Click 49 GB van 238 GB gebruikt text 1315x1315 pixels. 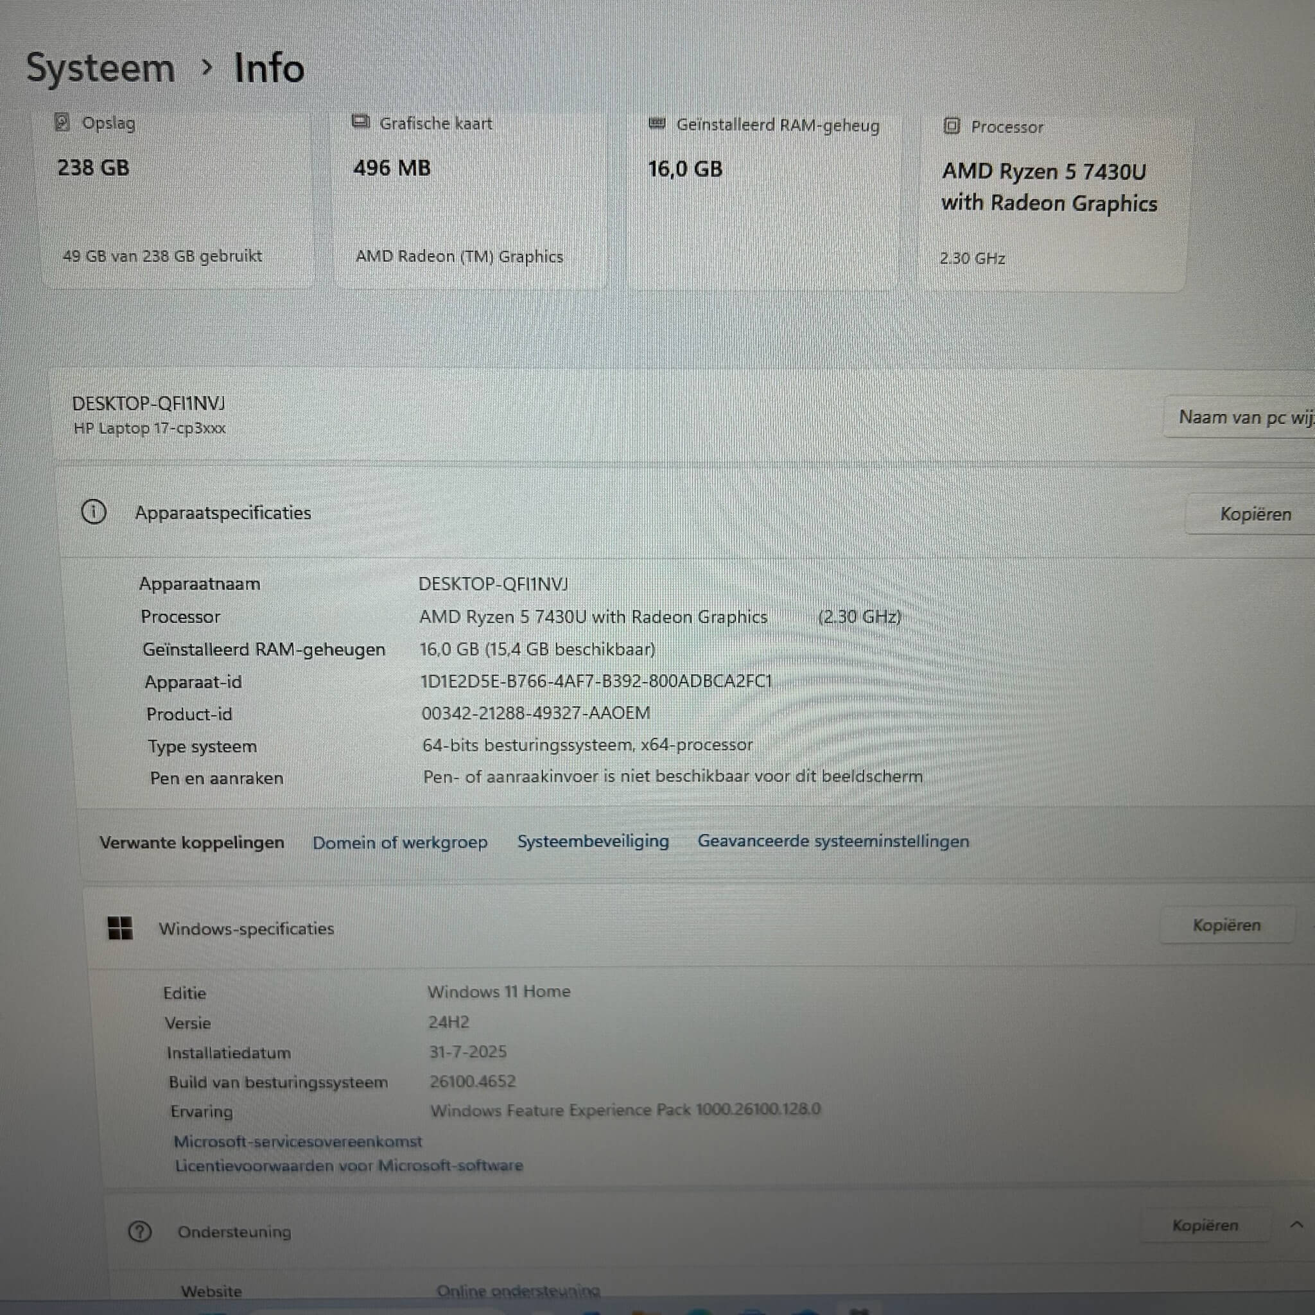162,256
